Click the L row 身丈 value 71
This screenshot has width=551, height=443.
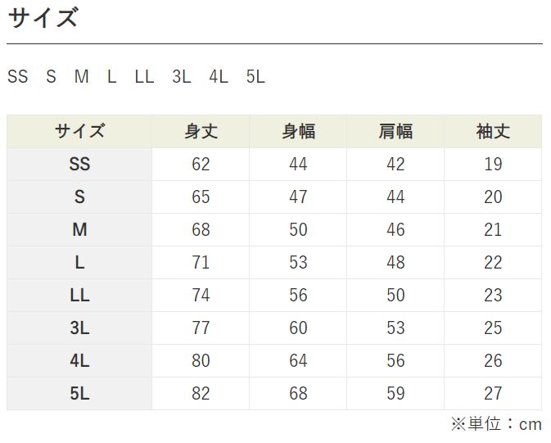pos(201,263)
